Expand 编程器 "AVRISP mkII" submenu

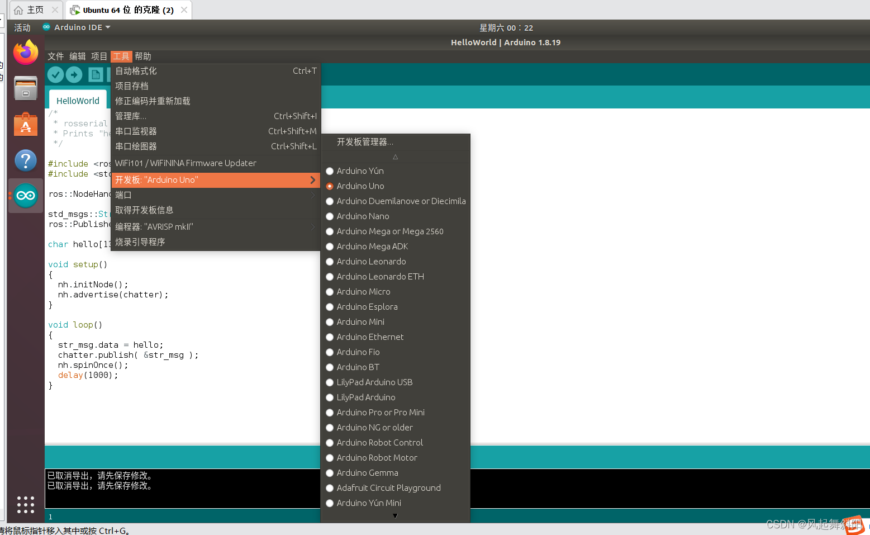(216, 227)
